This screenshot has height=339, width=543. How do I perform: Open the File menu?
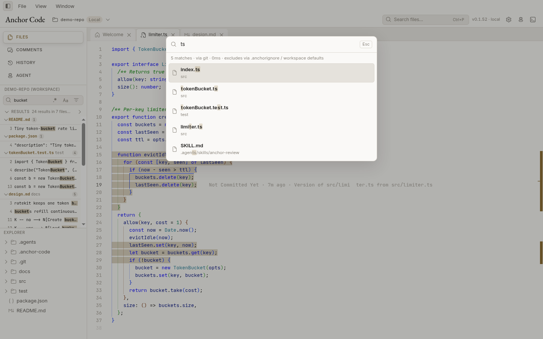[22, 6]
